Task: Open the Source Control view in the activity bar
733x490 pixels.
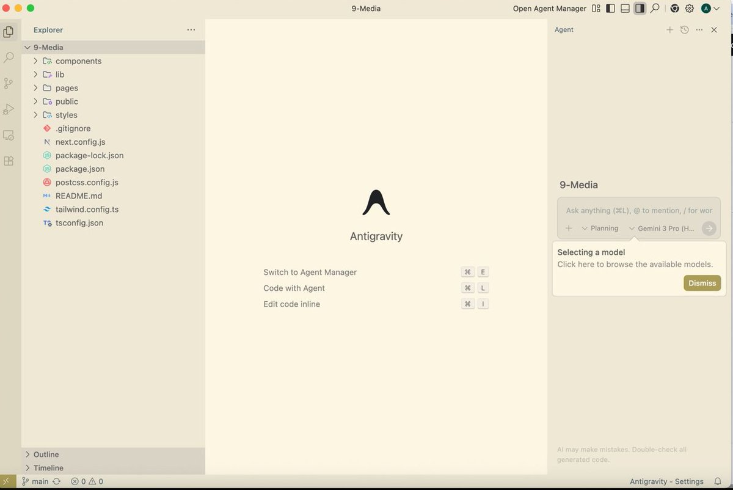Action: (9, 84)
